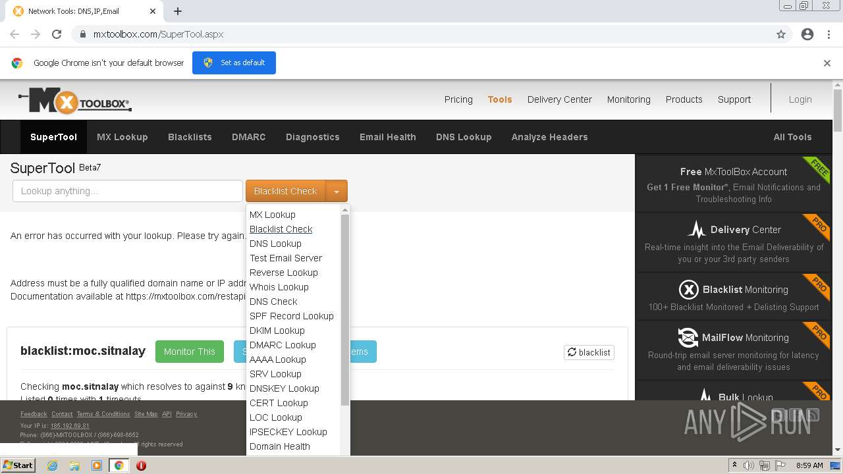Select DMARC Lookup in dropdown list

tap(283, 345)
